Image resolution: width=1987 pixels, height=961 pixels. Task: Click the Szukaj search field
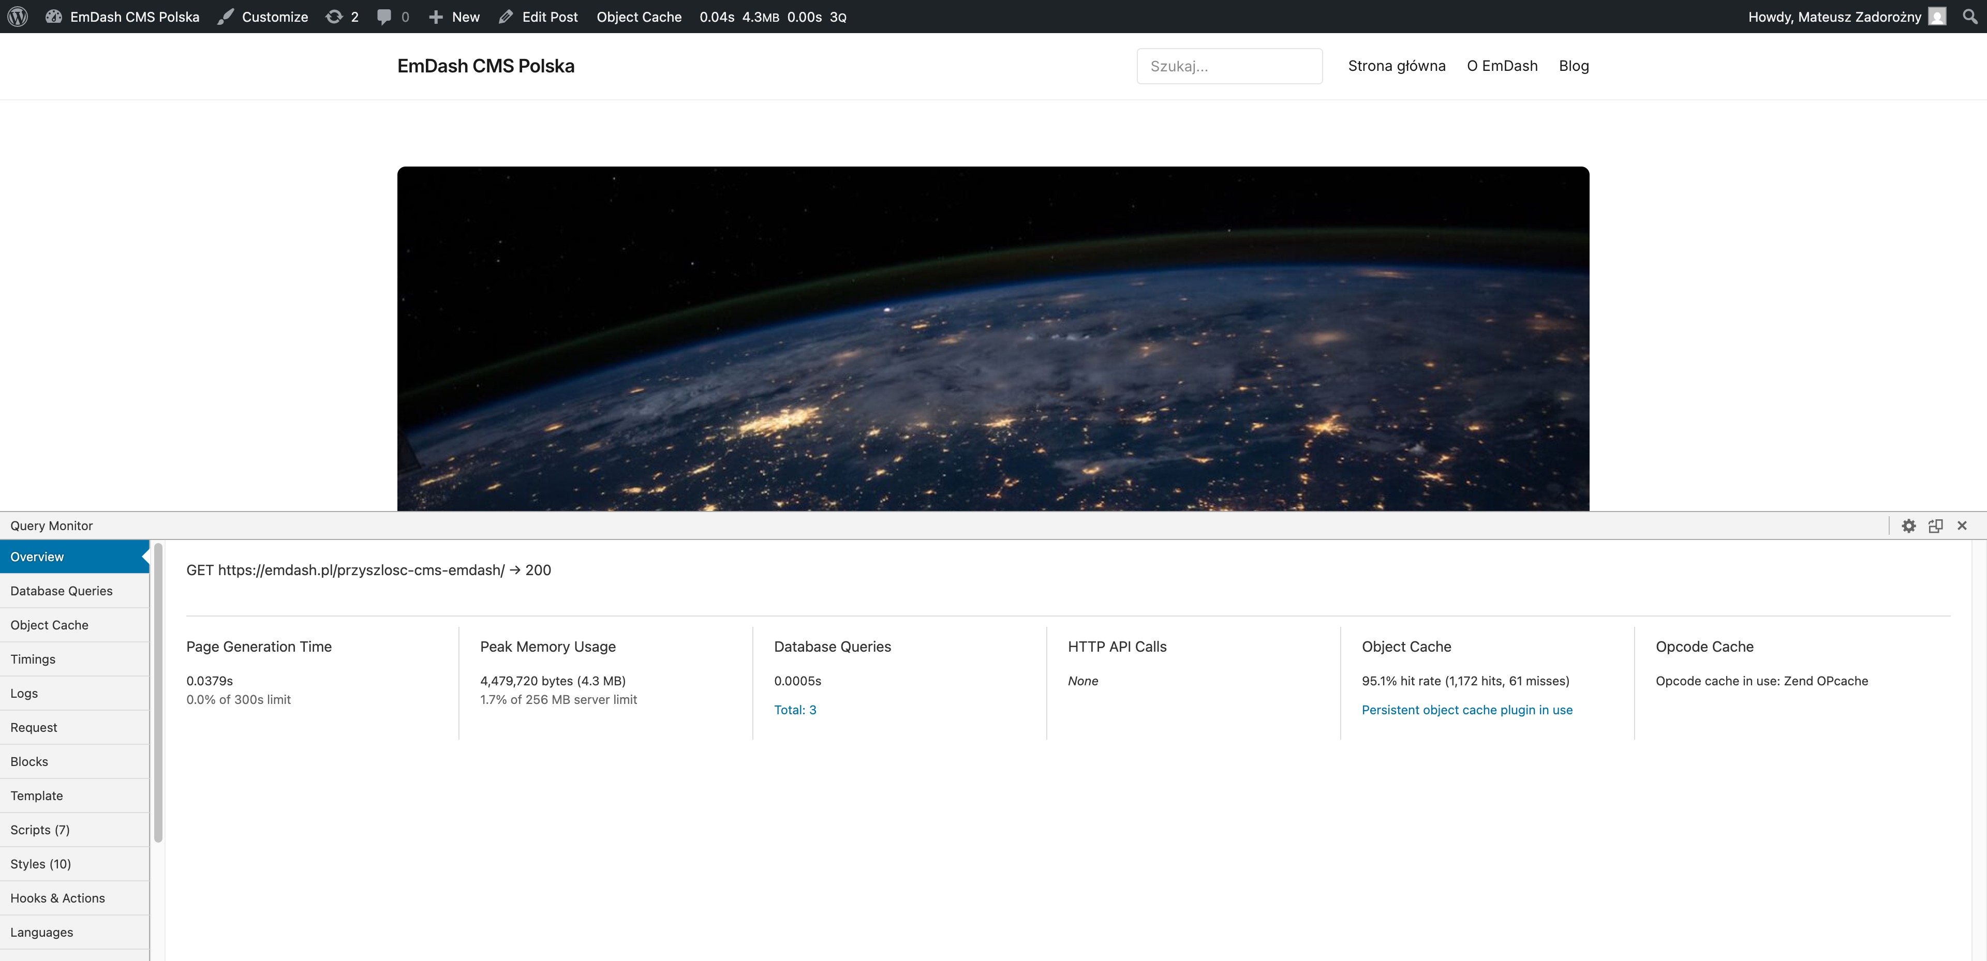click(x=1229, y=66)
